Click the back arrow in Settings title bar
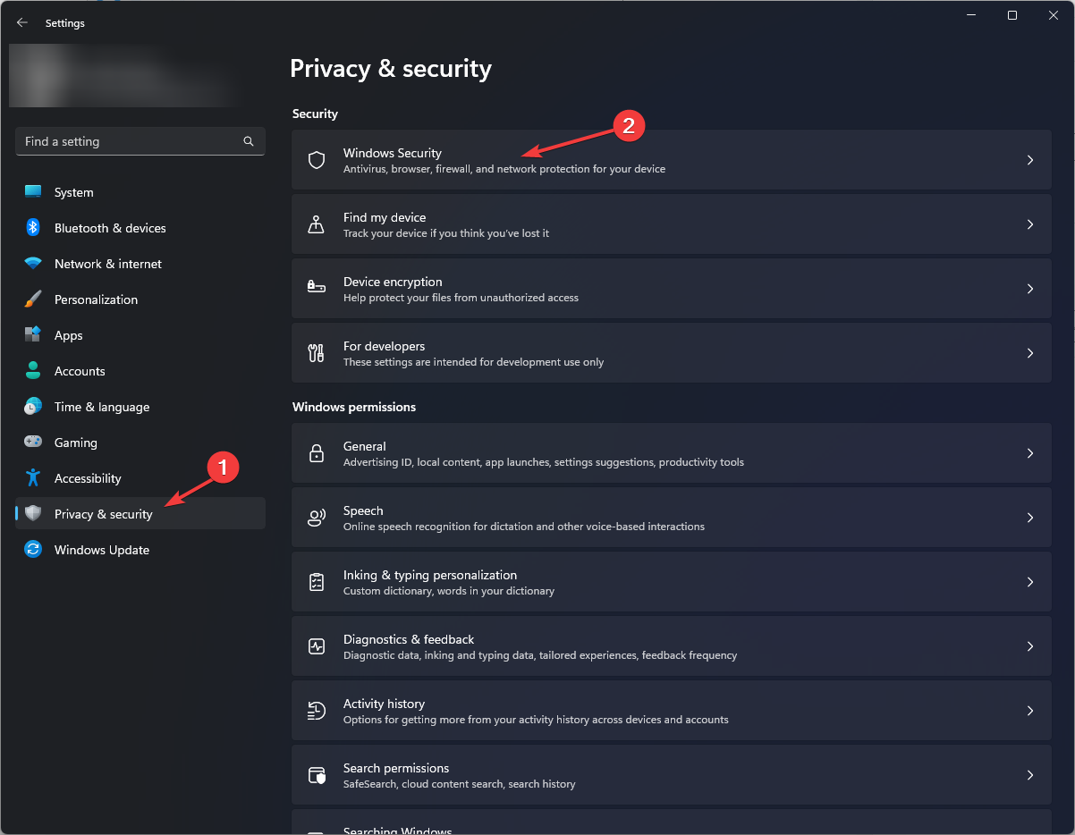 click(x=22, y=23)
